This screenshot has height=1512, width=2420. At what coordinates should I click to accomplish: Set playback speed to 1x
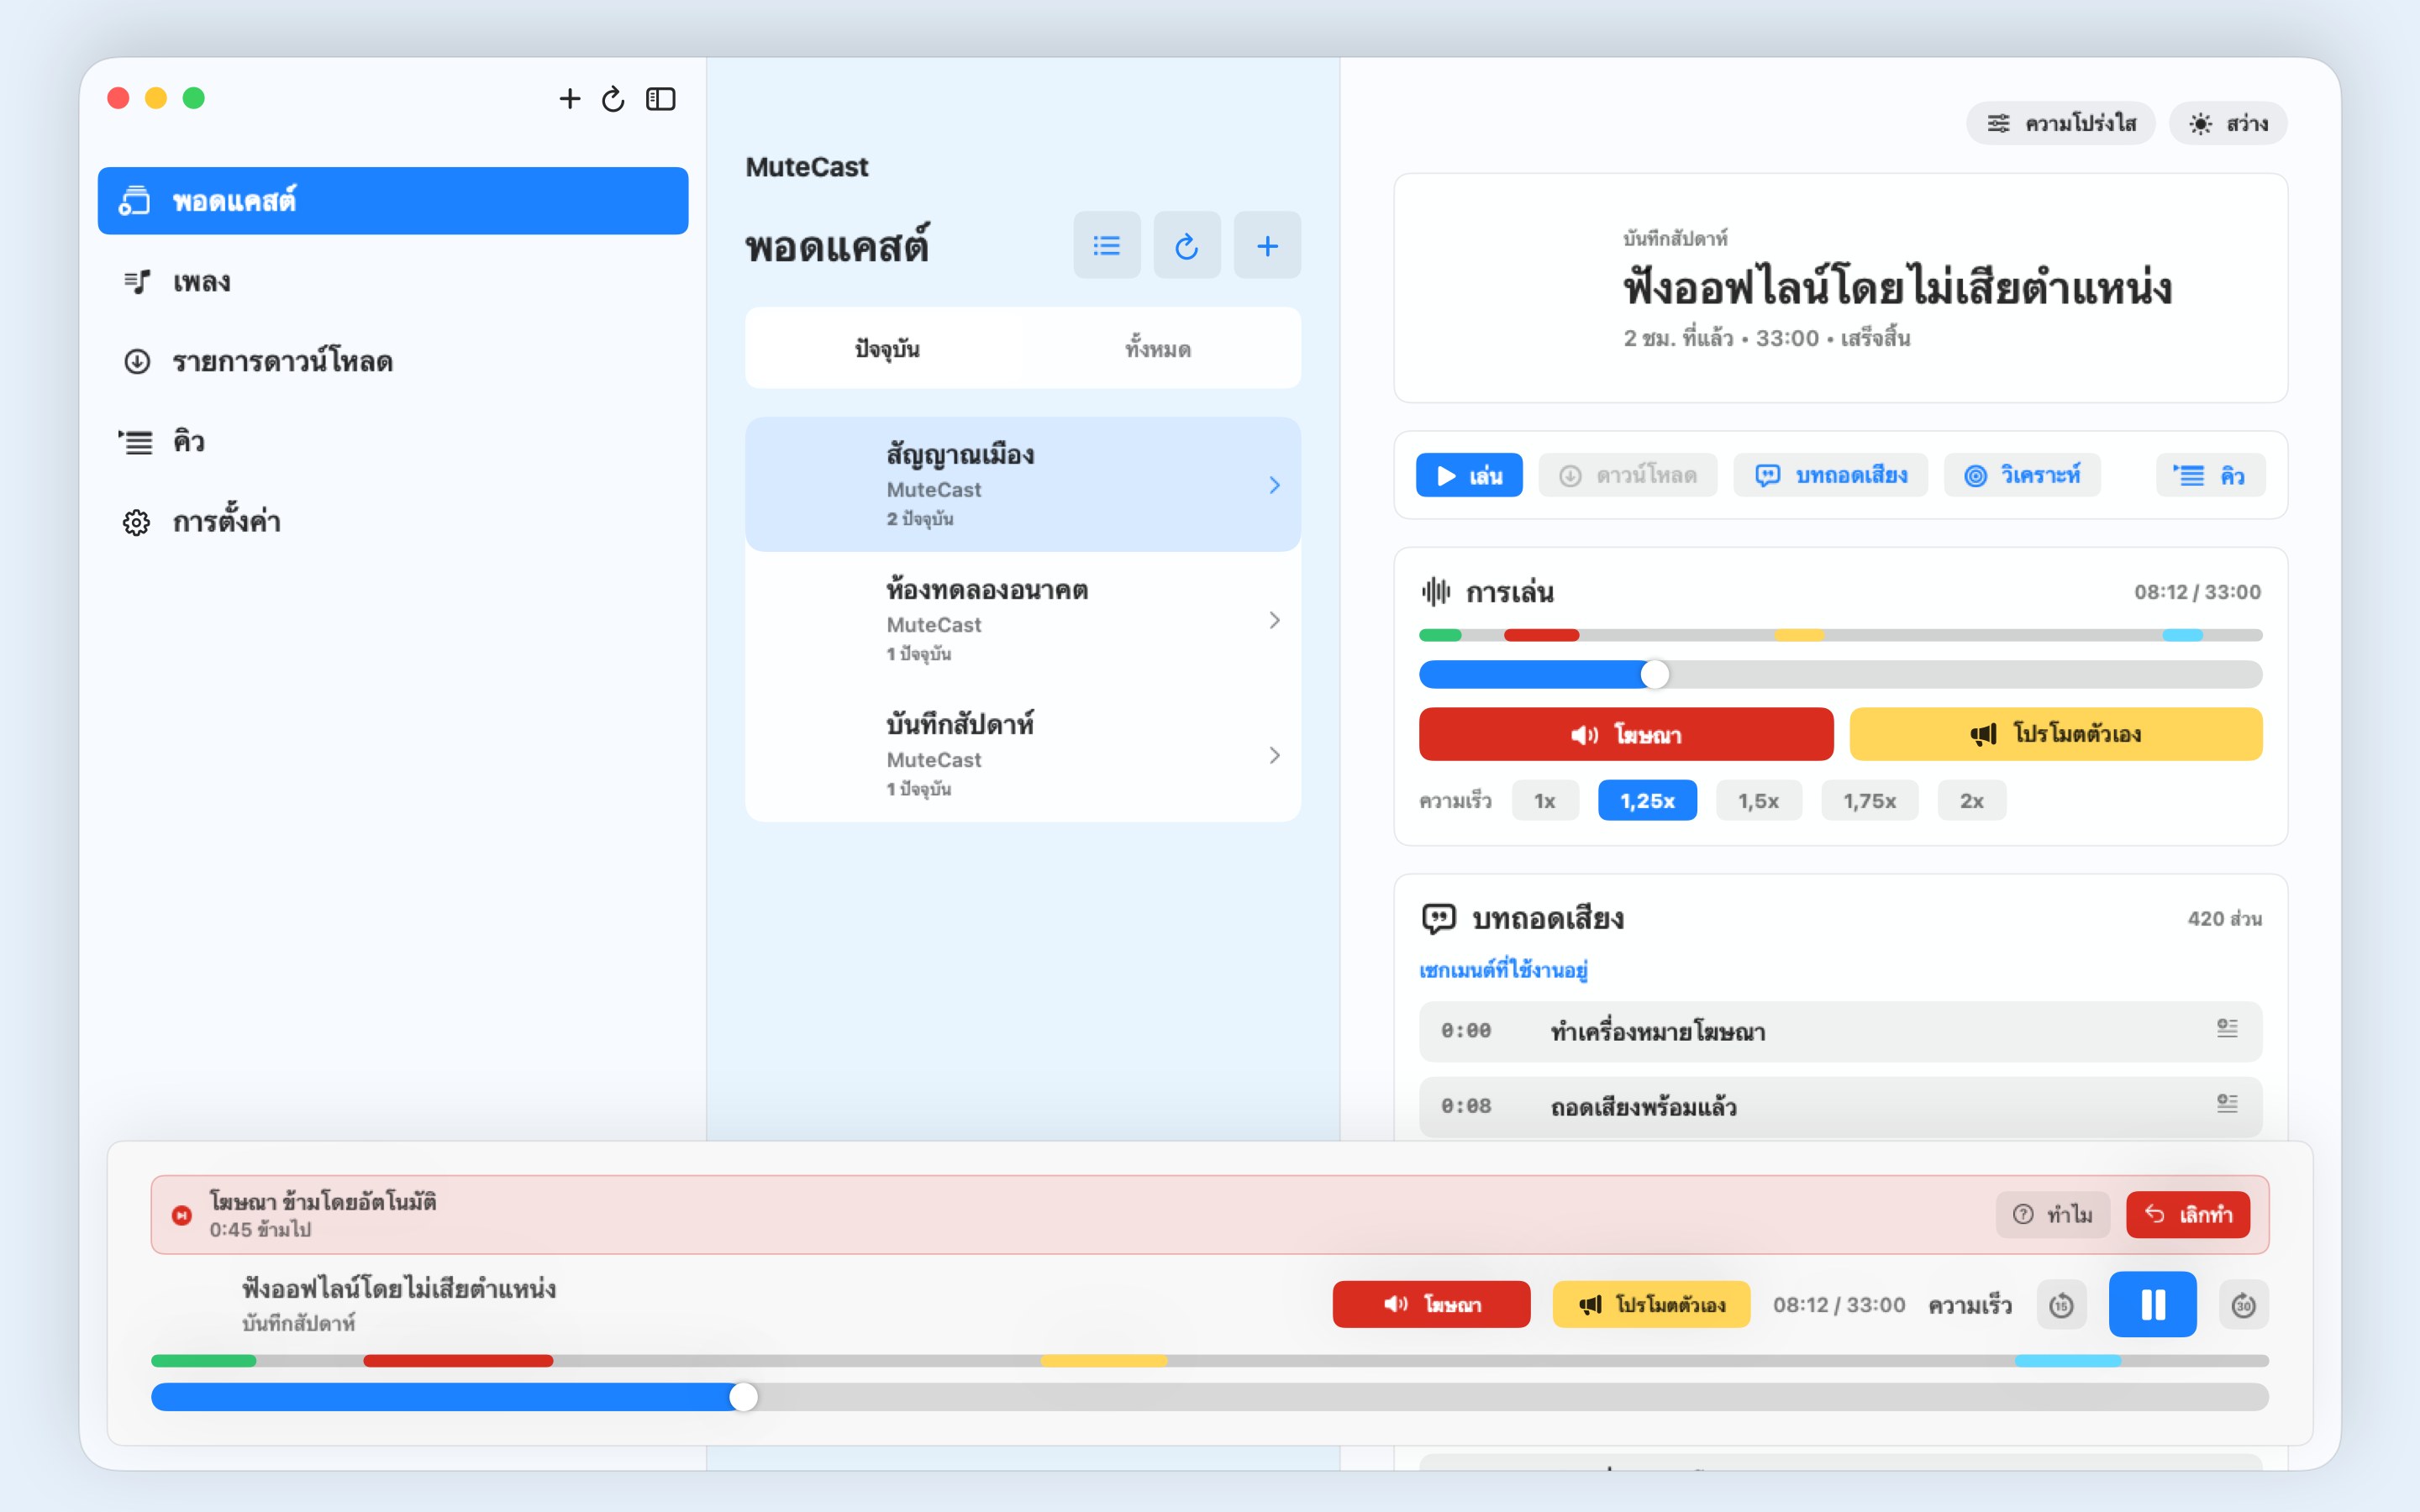pyautogui.click(x=1544, y=800)
